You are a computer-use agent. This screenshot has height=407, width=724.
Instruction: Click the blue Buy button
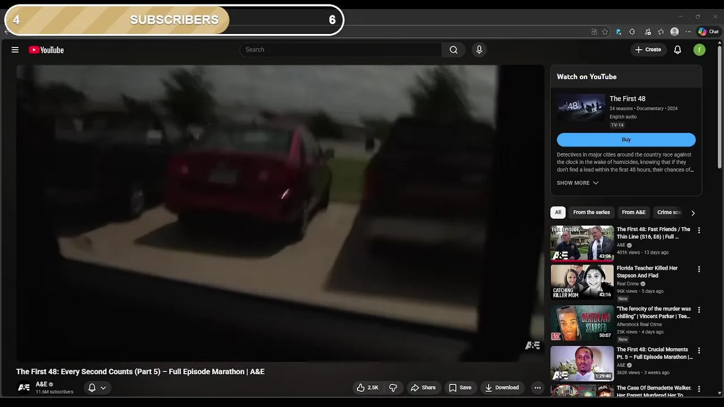point(626,140)
